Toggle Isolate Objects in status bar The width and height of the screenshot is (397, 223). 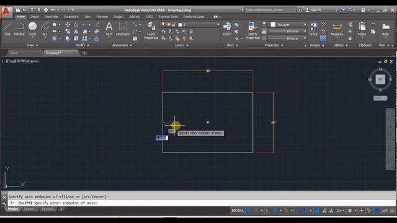(x=369, y=211)
